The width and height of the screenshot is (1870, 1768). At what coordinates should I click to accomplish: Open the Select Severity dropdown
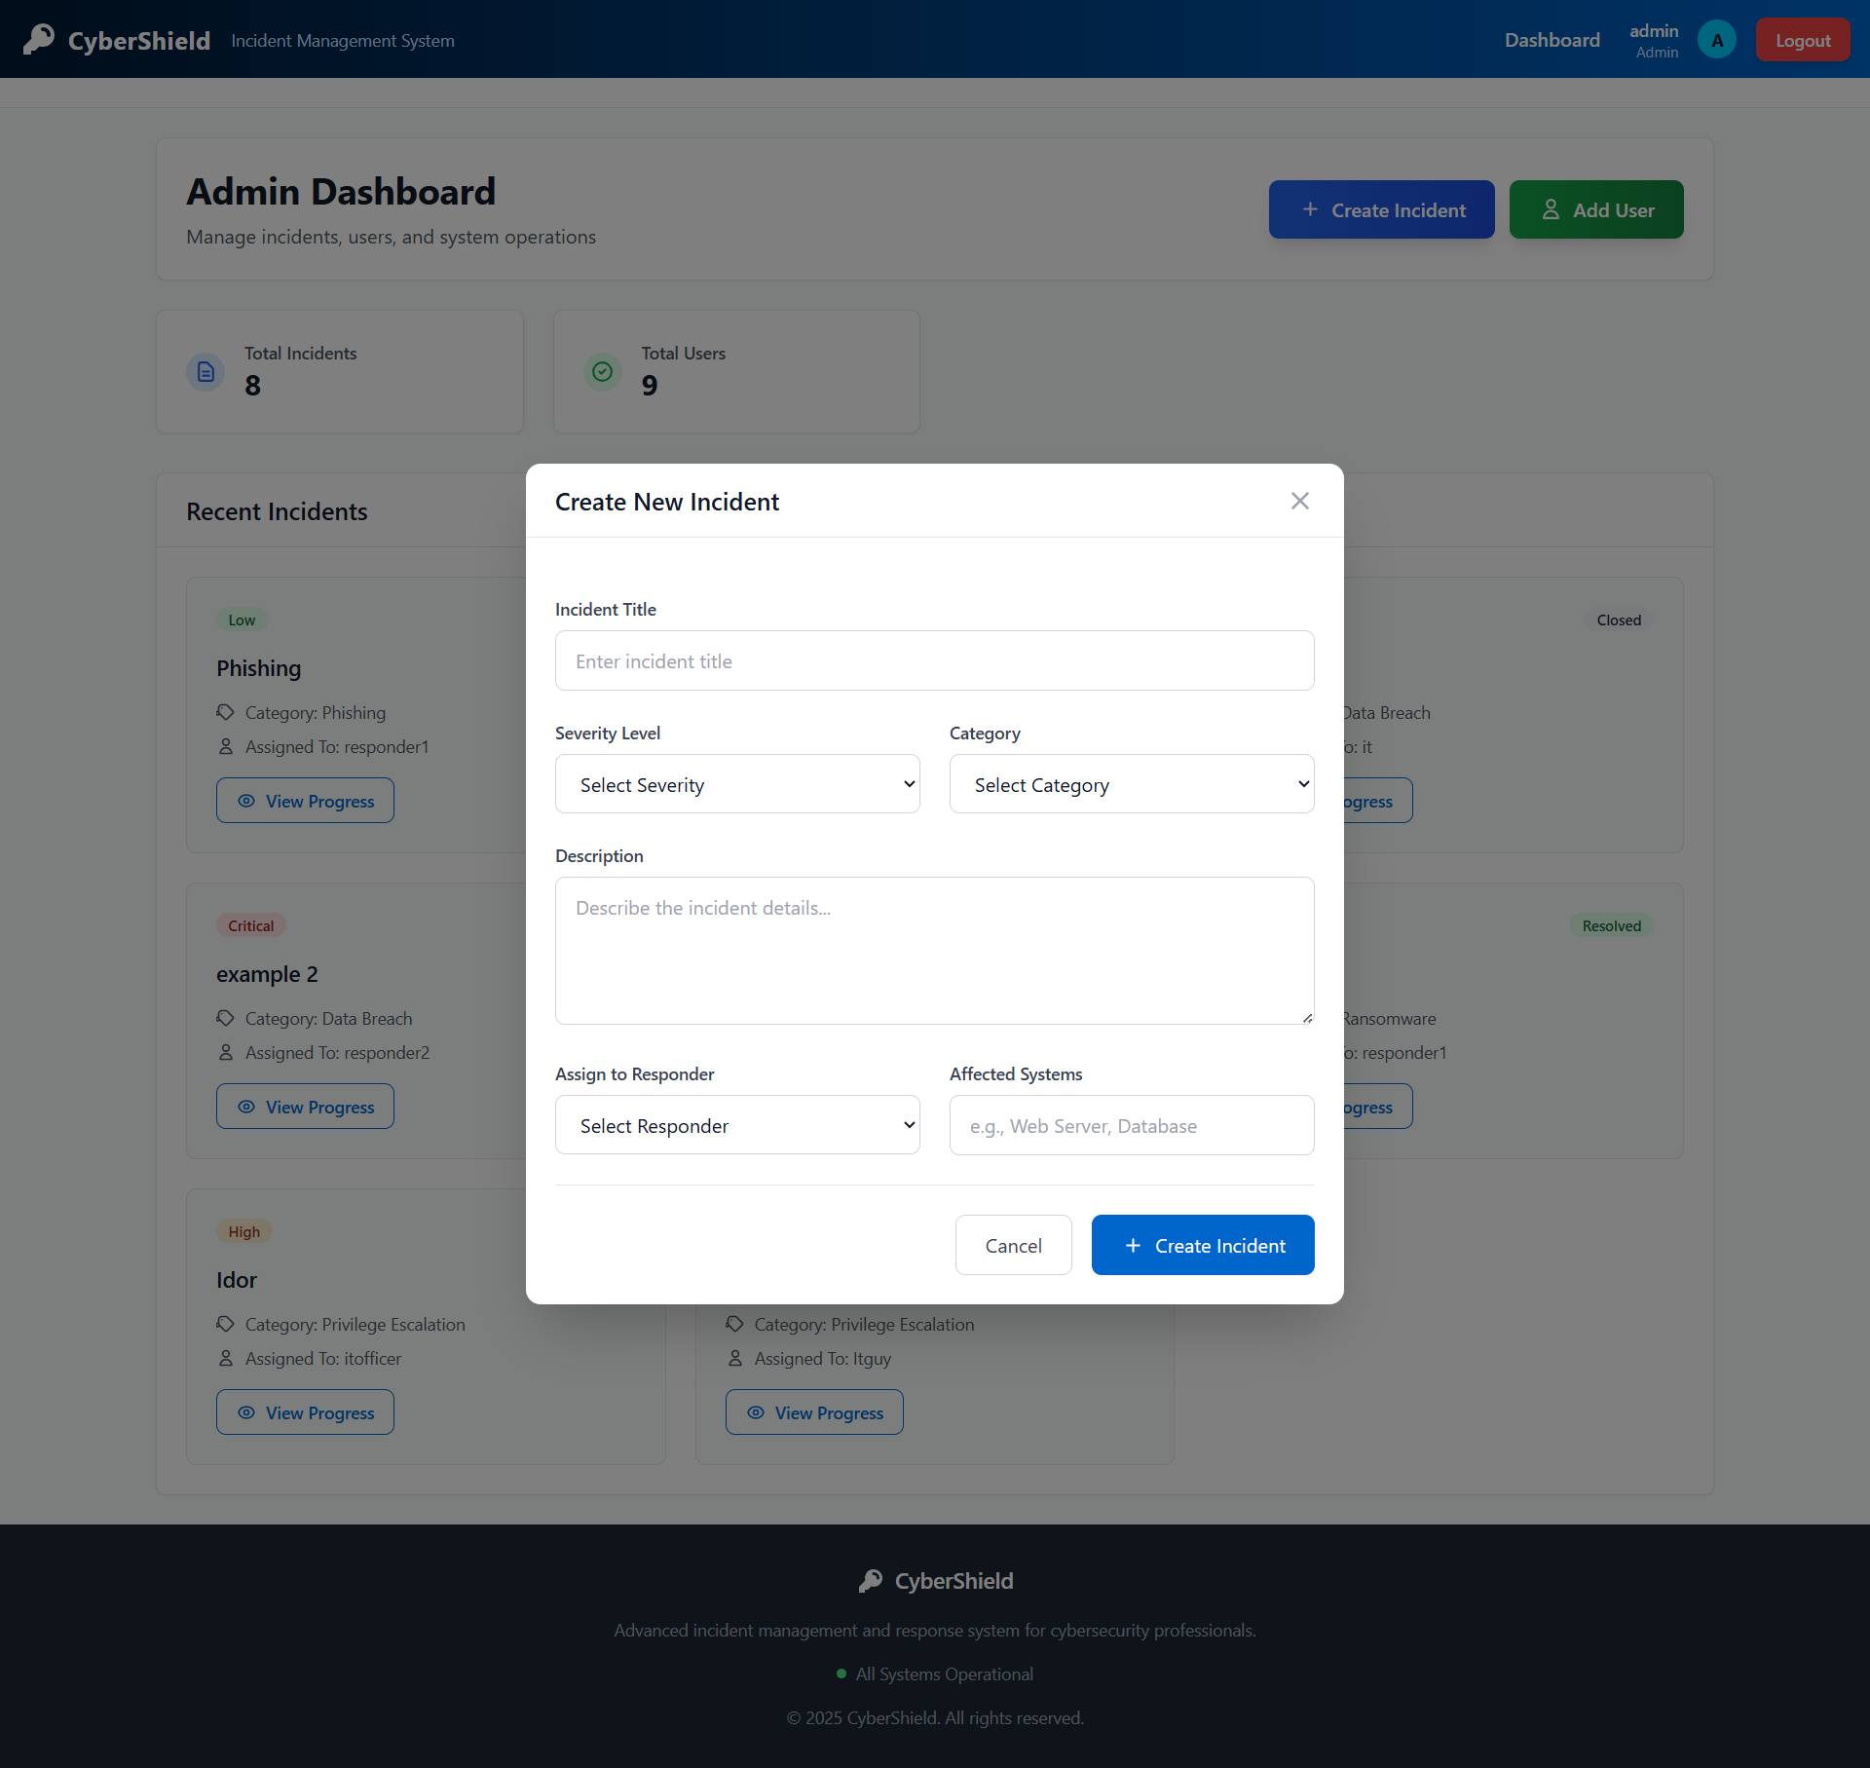737,784
